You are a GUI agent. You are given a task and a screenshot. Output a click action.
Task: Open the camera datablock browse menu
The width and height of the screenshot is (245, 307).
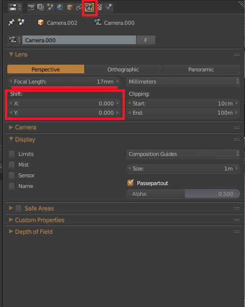coord(15,40)
